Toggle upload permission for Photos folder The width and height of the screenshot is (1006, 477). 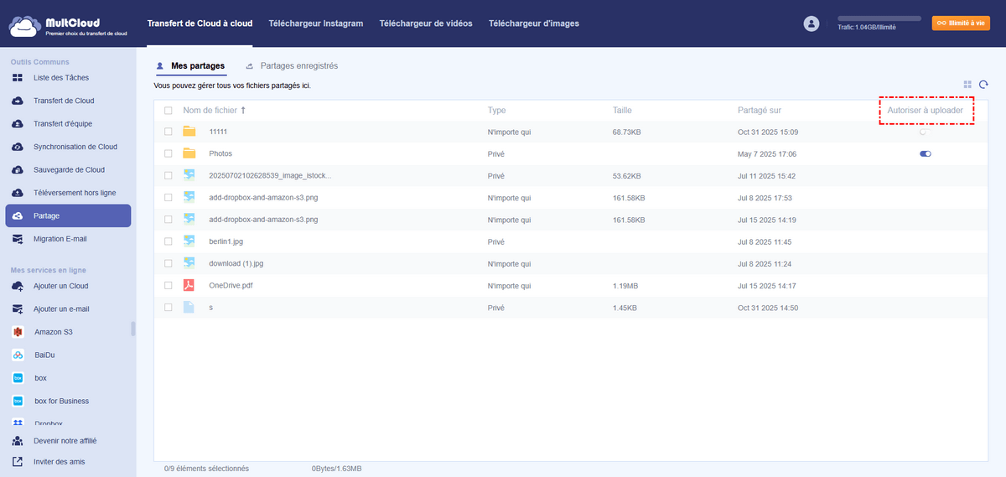[x=926, y=154]
